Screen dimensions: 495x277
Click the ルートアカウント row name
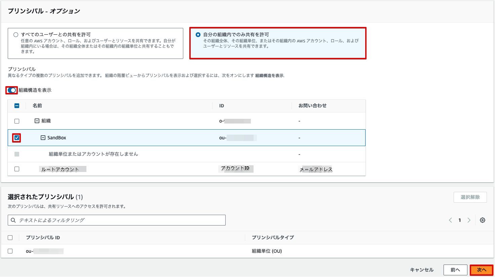63,169
